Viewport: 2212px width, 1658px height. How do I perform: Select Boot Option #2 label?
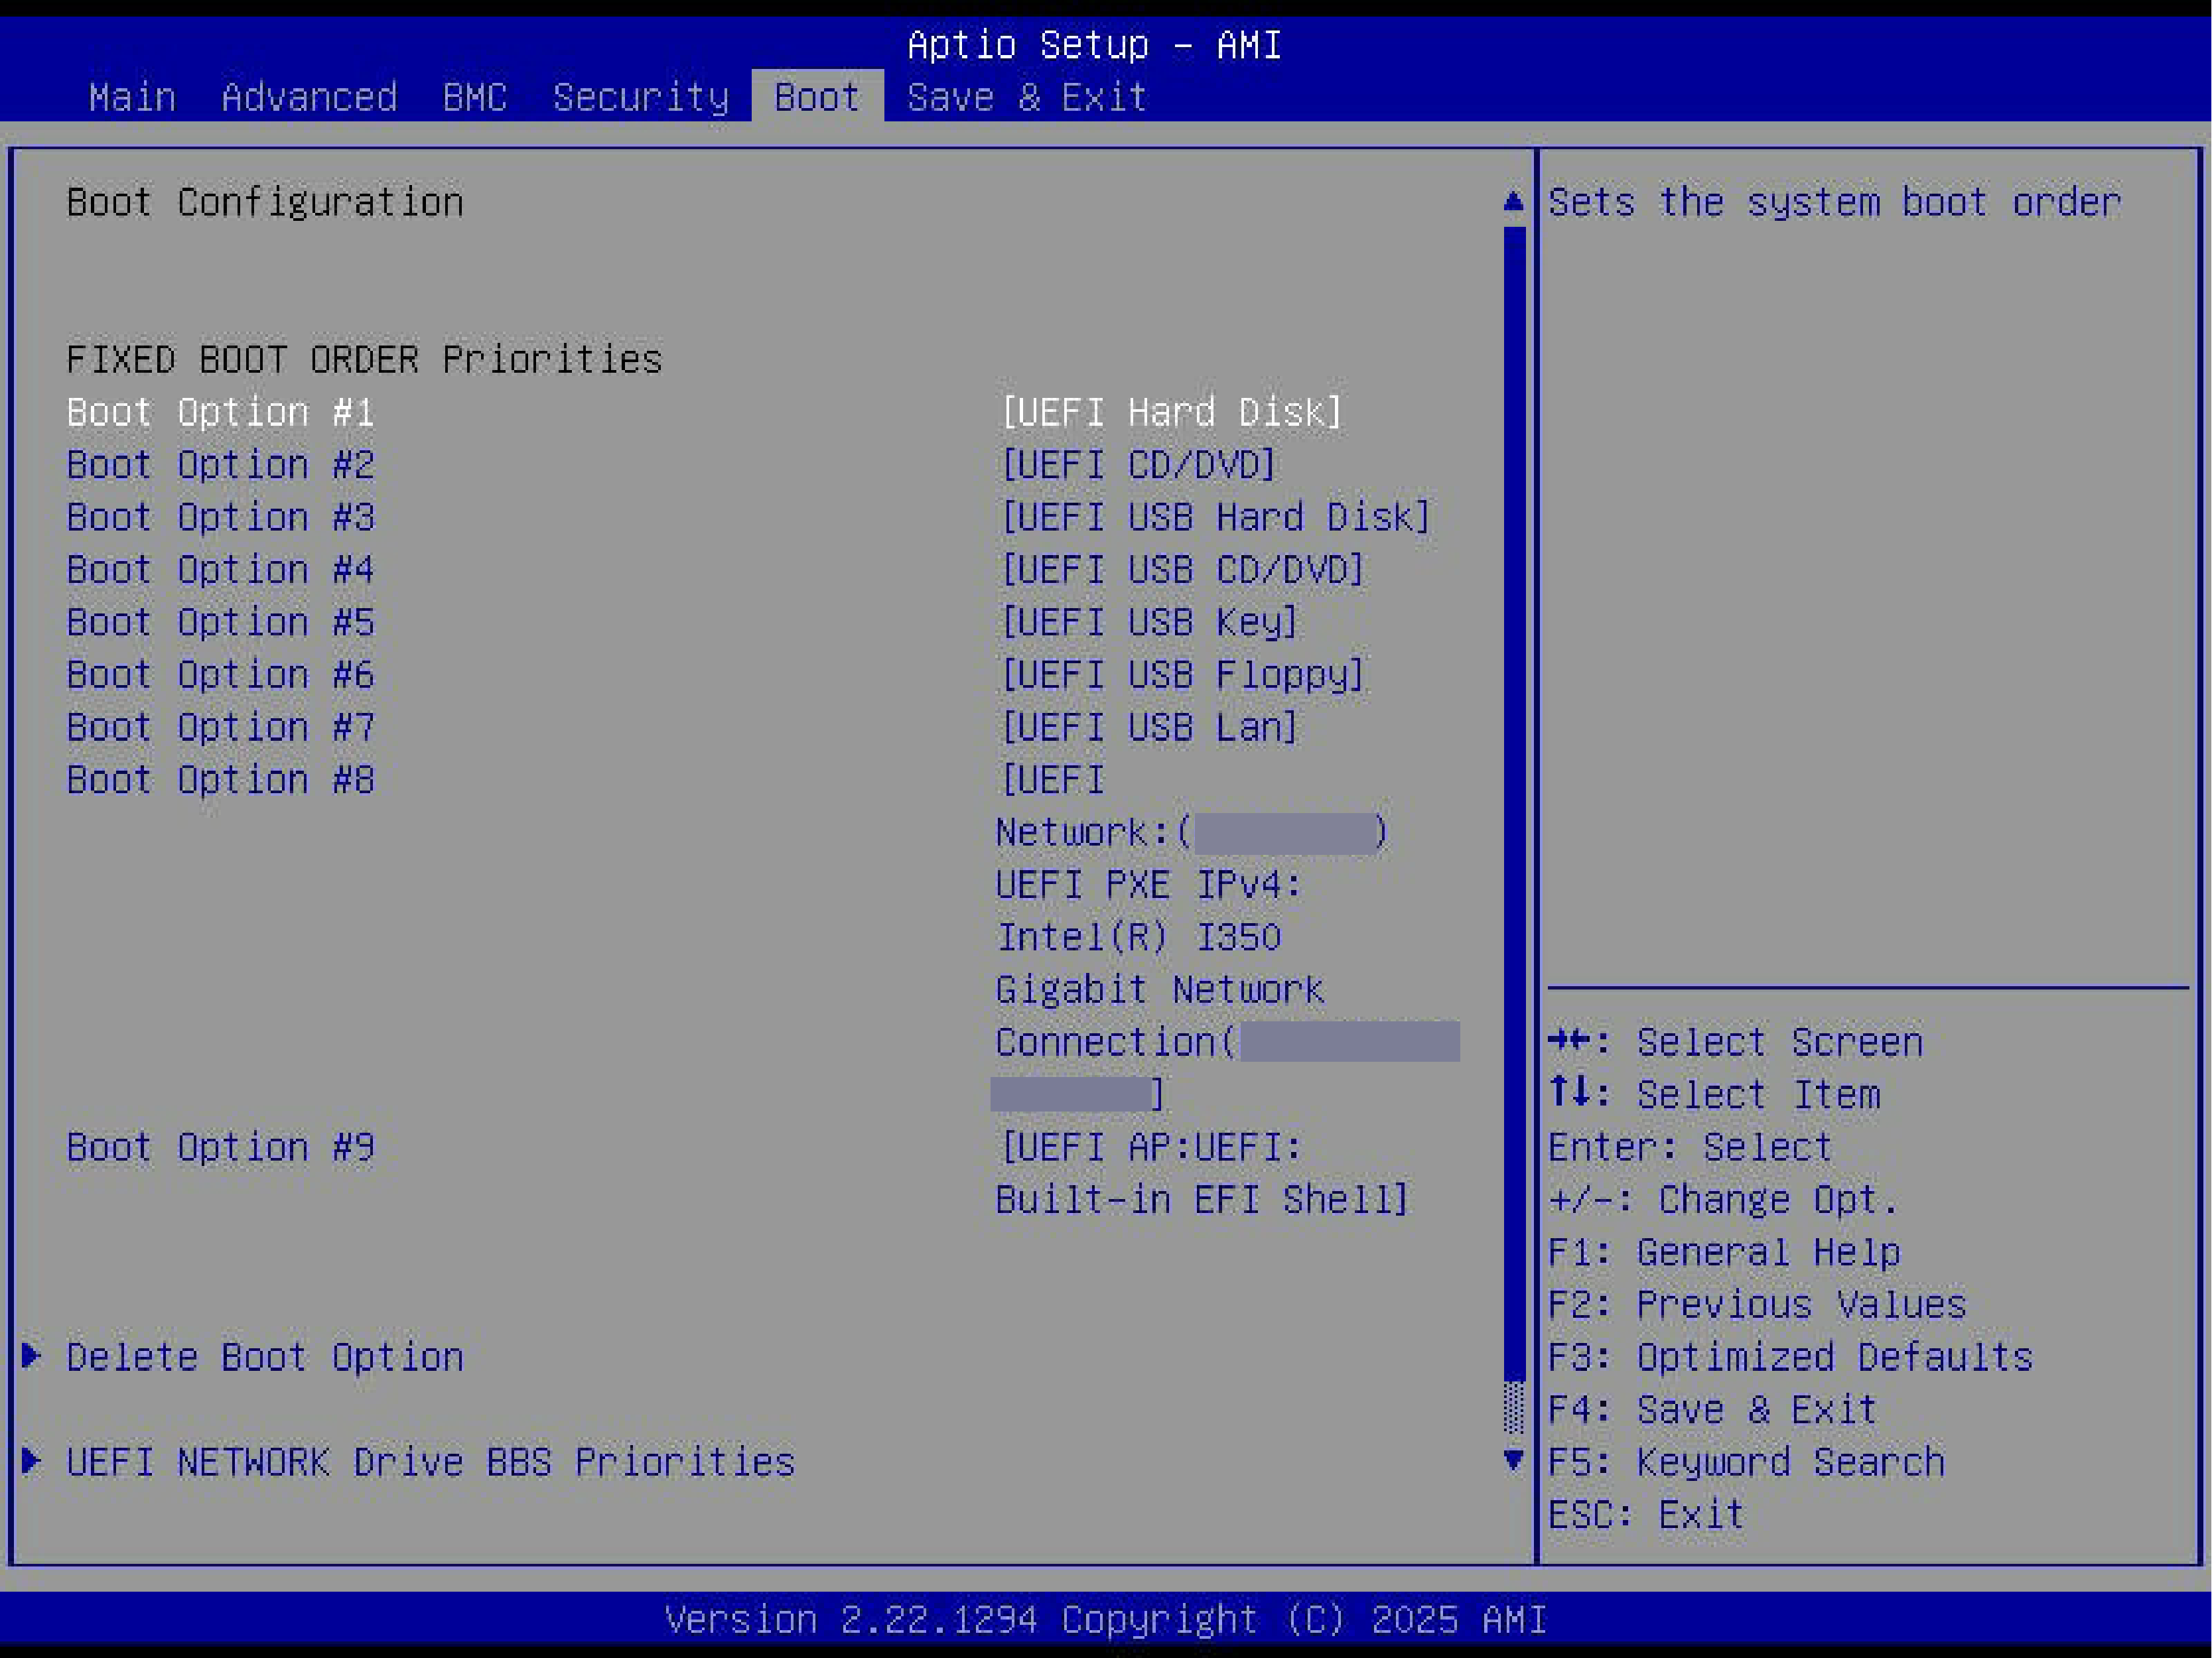coord(220,465)
